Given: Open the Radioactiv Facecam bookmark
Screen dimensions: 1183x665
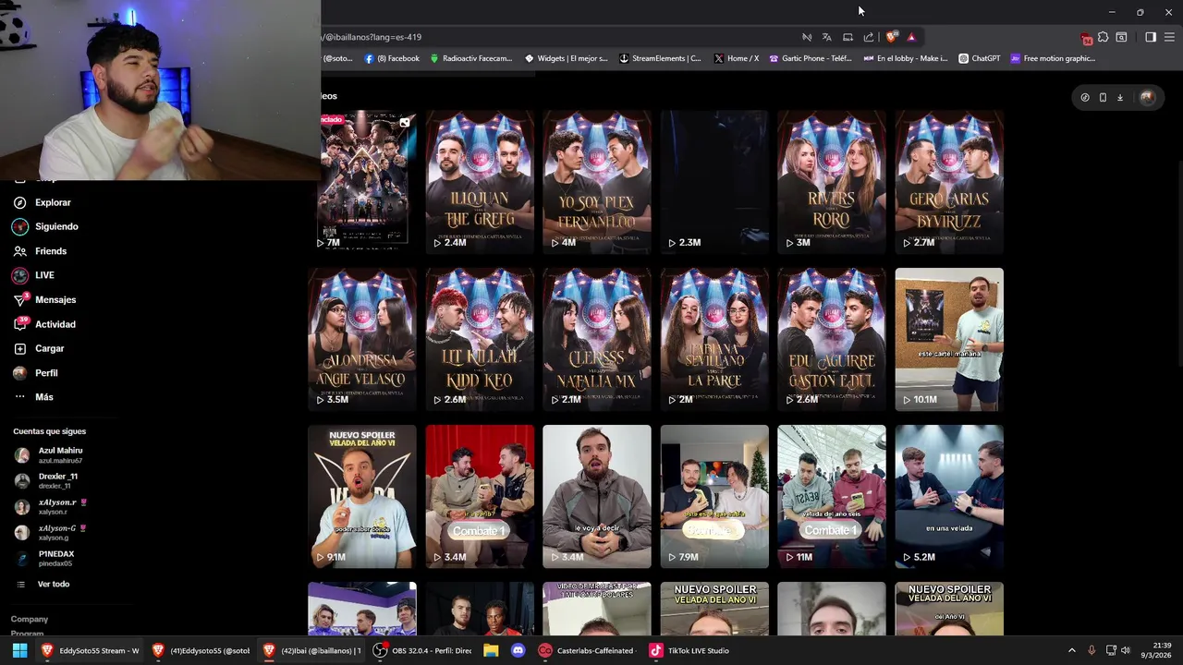Looking at the screenshot, I should (x=471, y=58).
